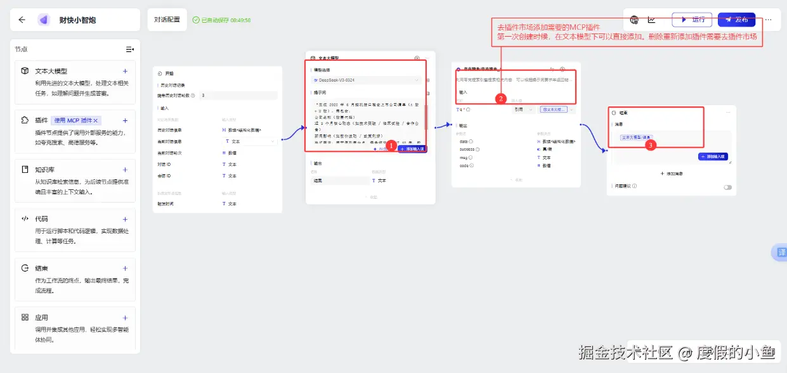787x373 pixels.
Task: Collapse the 文本大模型 node via 收起
Action: 372,197
